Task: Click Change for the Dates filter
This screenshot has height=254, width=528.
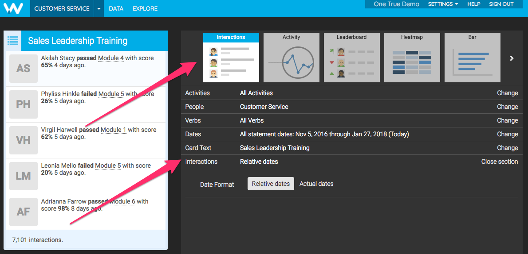Action: tap(507, 134)
